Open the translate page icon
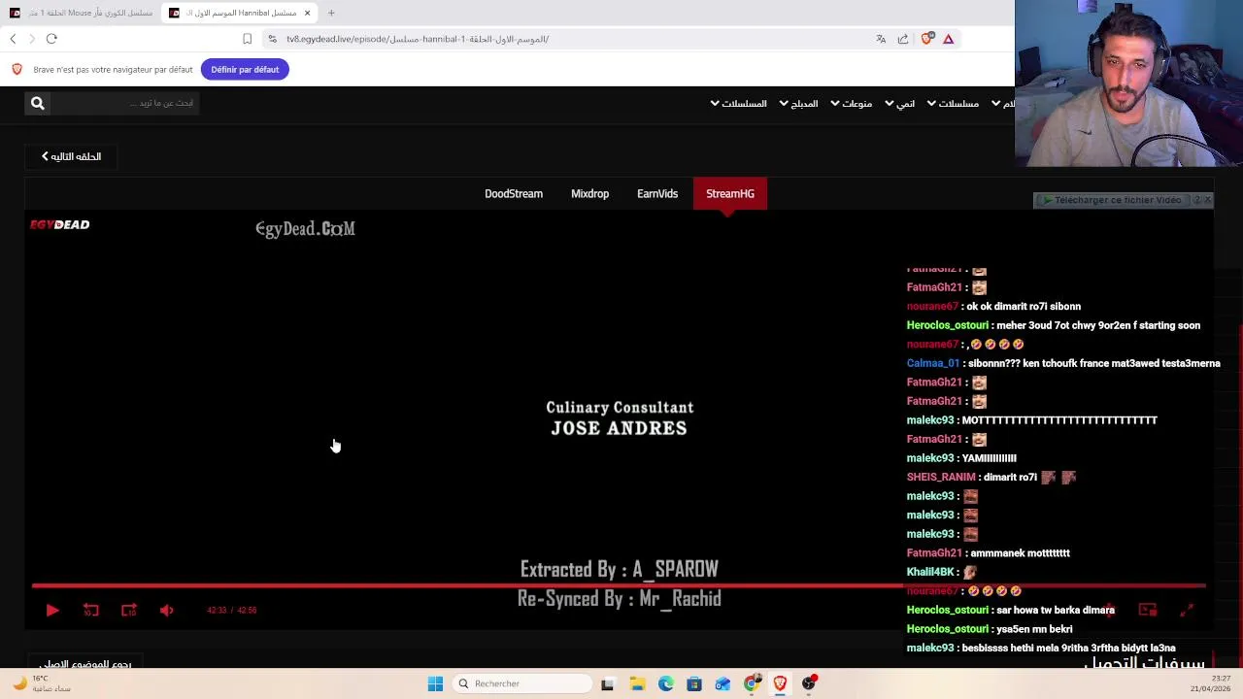Screen dimensions: 1243x699 tap(881, 39)
